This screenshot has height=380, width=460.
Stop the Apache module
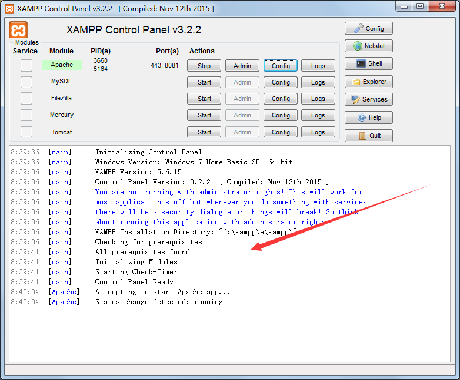(x=204, y=66)
